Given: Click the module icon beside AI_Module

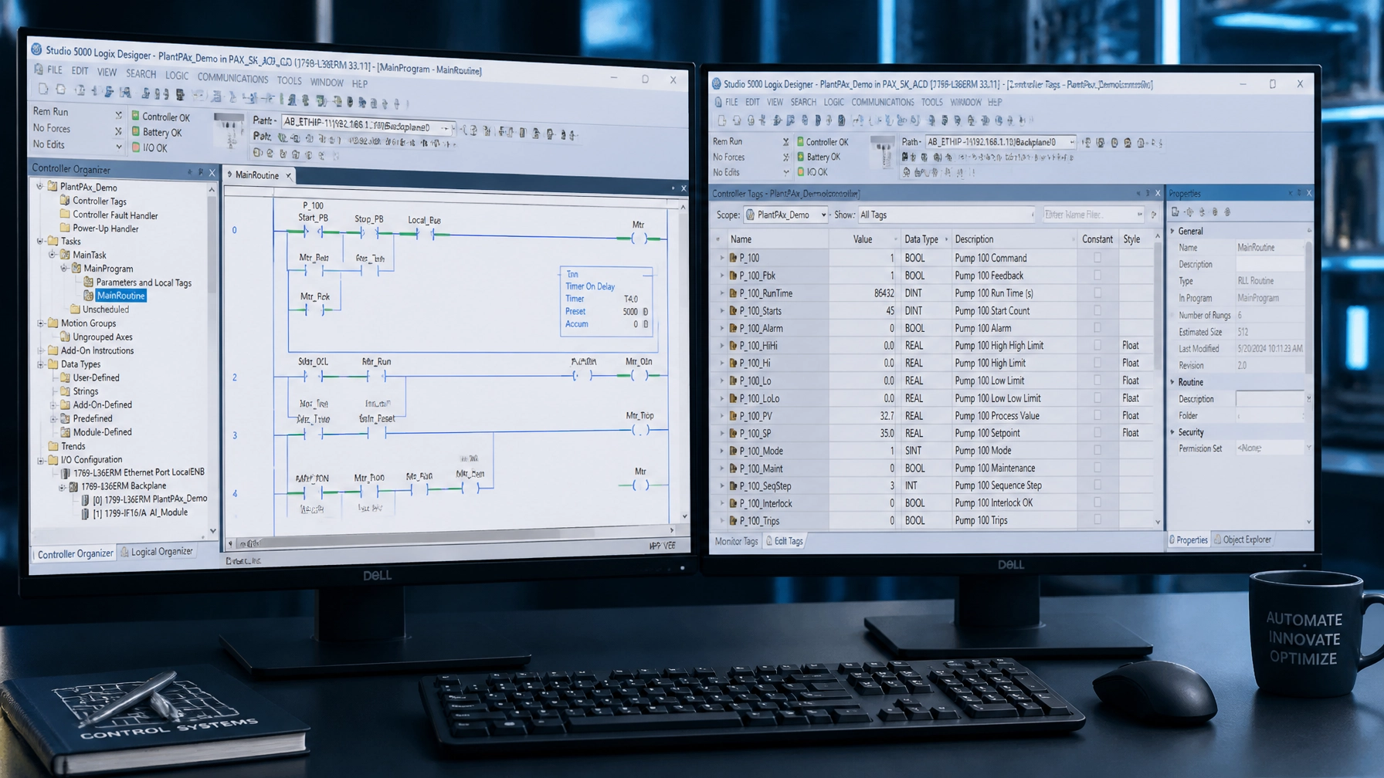Looking at the screenshot, I should [85, 513].
